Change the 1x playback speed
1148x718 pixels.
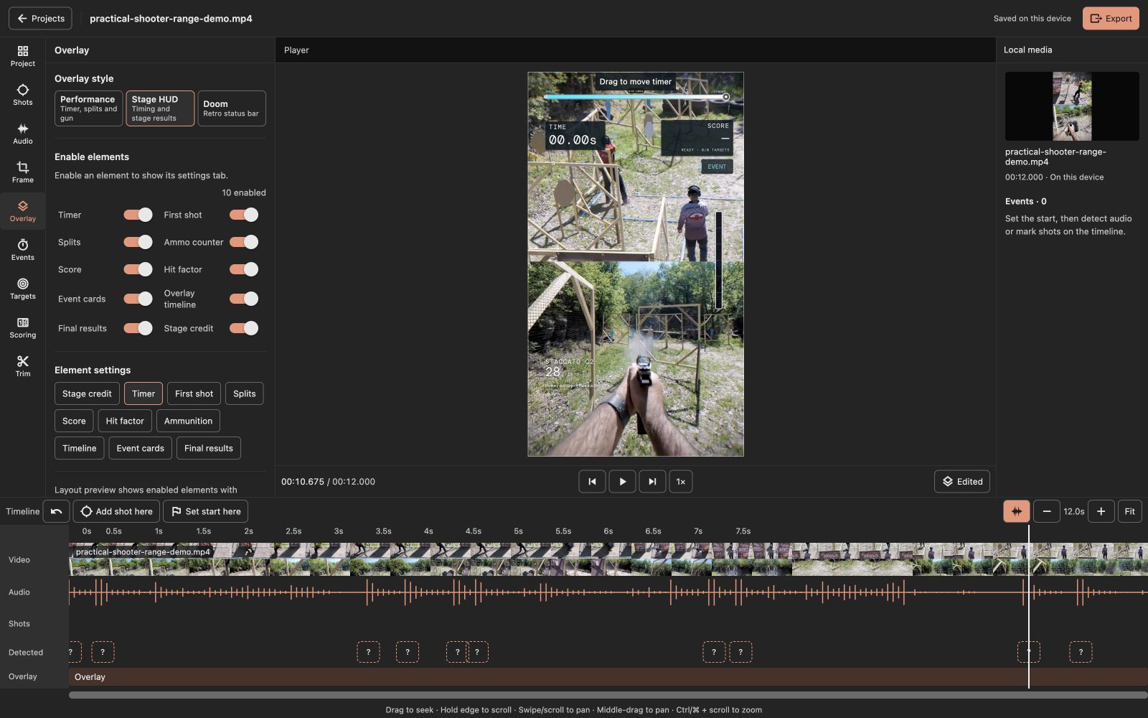681,482
